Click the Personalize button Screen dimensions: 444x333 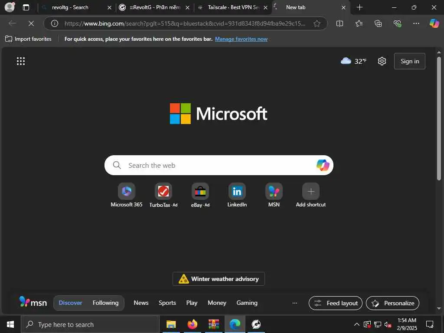[393, 303]
